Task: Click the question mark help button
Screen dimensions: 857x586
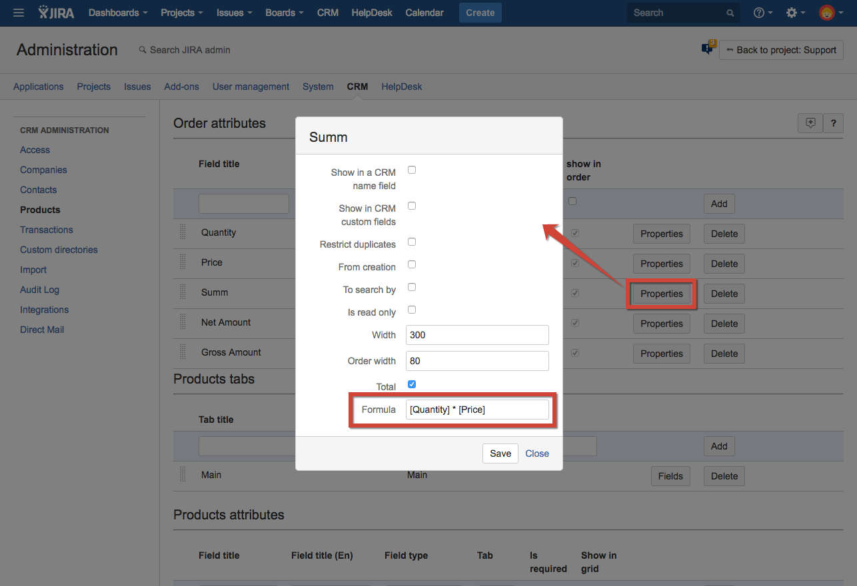Action: tap(833, 123)
